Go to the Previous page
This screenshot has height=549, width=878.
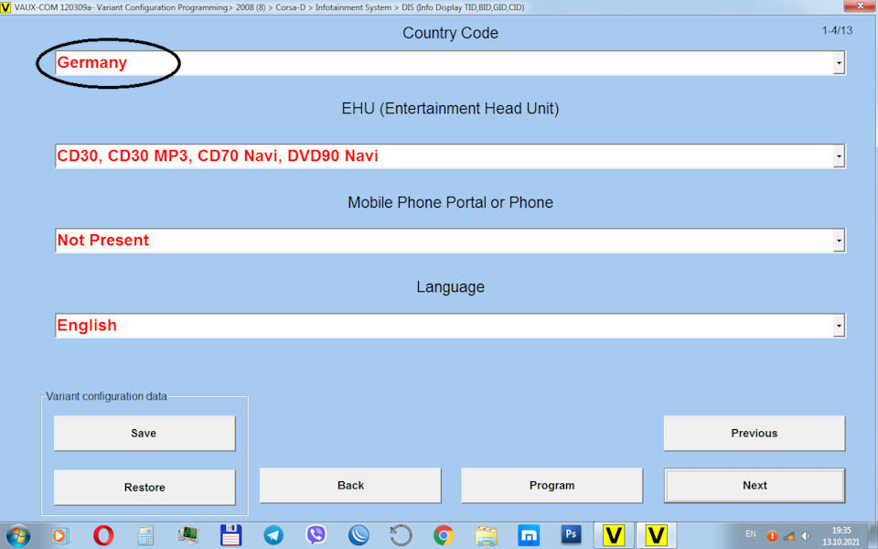pos(755,433)
